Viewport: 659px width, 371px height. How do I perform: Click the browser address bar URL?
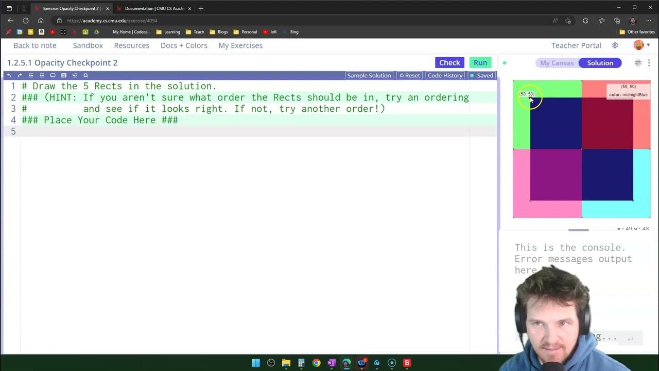pos(112,21)
